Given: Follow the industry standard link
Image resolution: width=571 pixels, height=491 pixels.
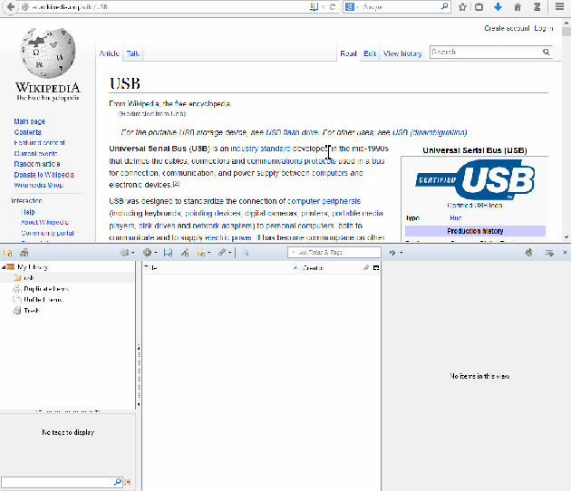Looking at the screenshot, I should tap(260, 149).
